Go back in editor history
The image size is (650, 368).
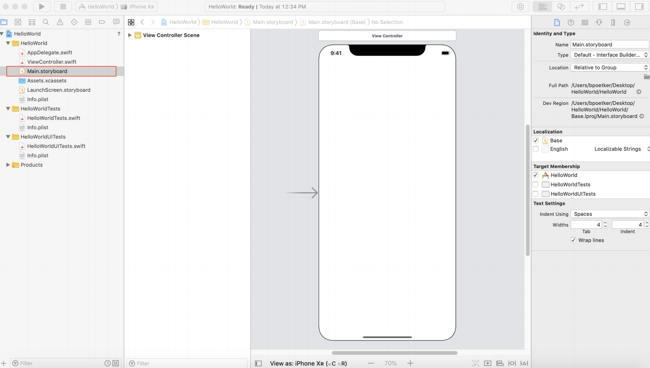(142, 22)
